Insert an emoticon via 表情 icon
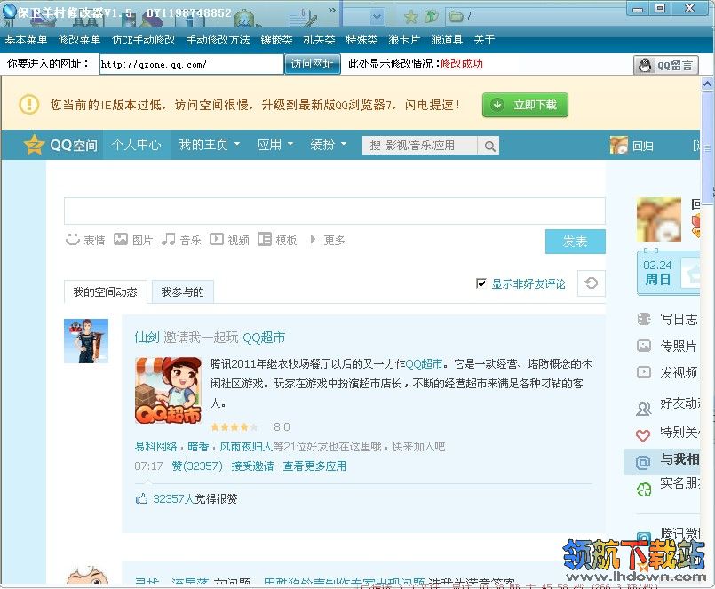This screenshot has height=589, width=715. tap(73, 240)
